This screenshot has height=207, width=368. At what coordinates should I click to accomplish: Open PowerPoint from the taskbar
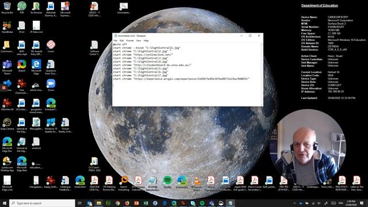click(136, 203)
